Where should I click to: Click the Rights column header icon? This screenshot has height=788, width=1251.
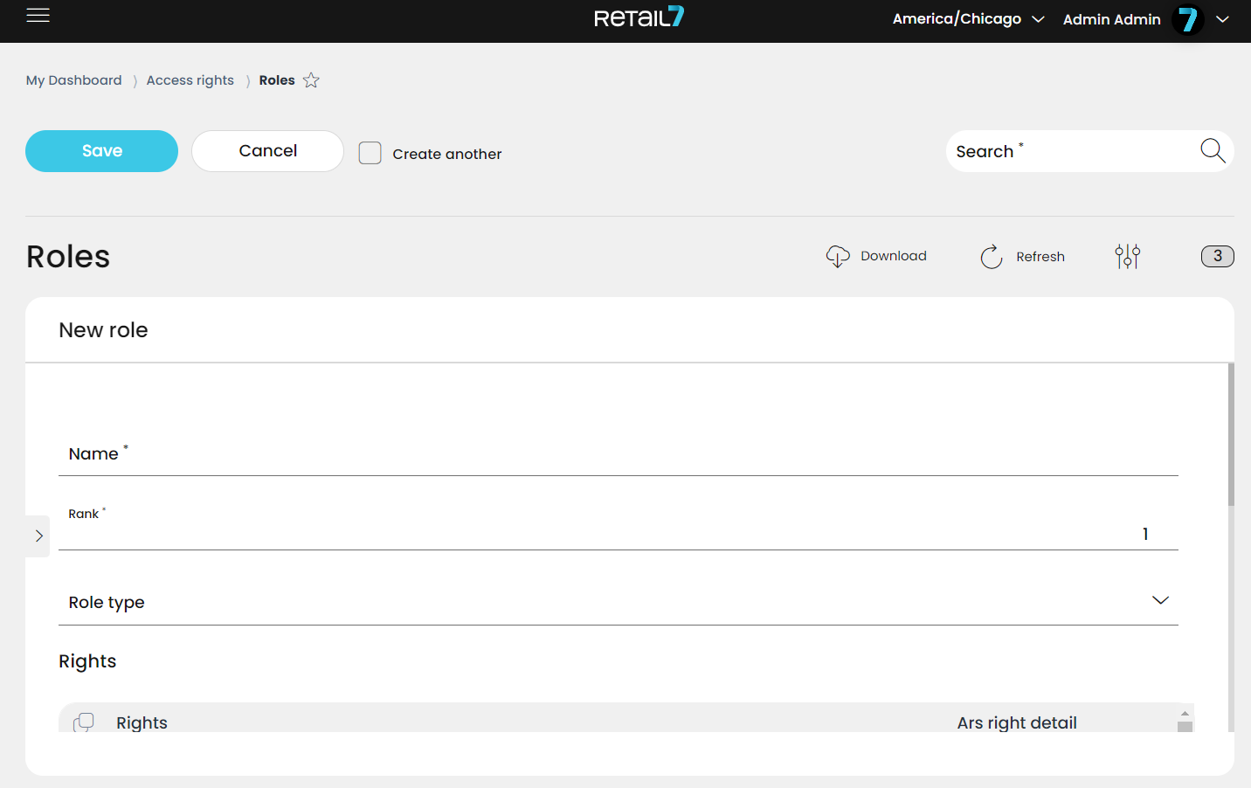point(84,722)
